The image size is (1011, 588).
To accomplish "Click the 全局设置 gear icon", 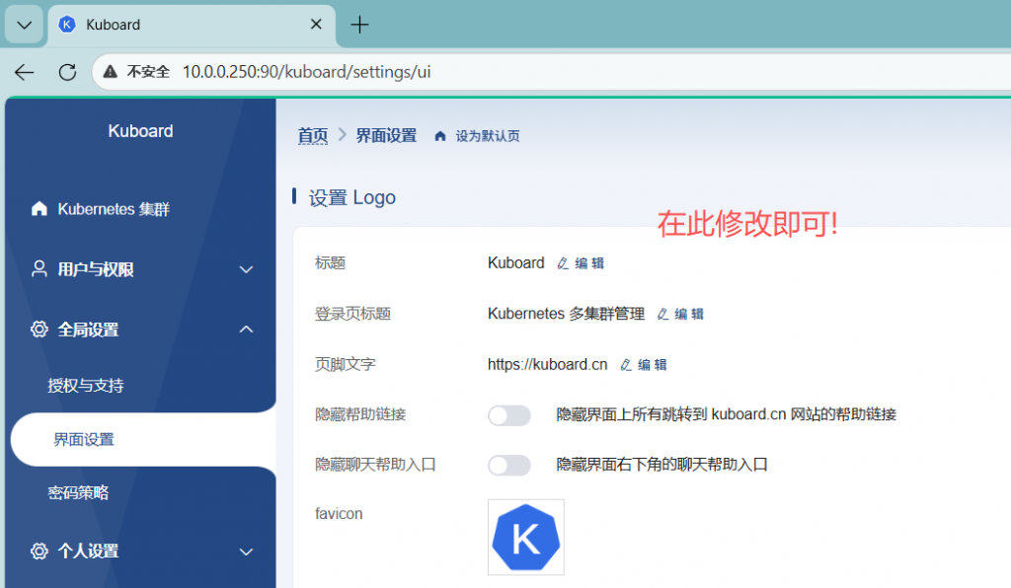I will 39,330.
